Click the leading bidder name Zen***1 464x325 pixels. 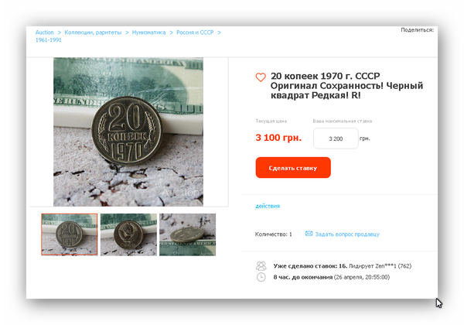[386, 265]
